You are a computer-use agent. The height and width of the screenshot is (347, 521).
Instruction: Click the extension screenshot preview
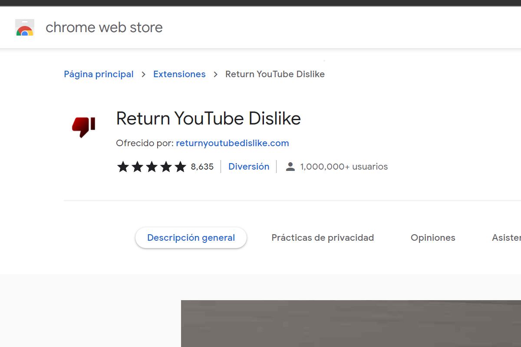click(x=351, y=323)
